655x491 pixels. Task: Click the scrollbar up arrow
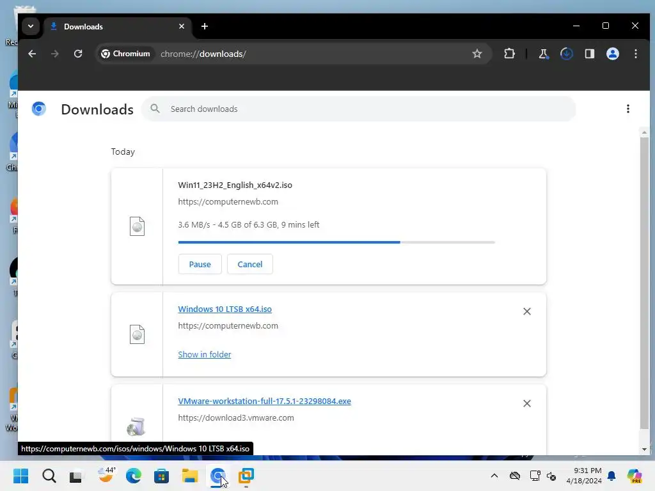click(644, 133)
